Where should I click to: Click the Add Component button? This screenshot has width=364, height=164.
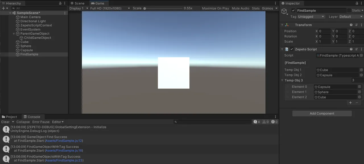322,113
